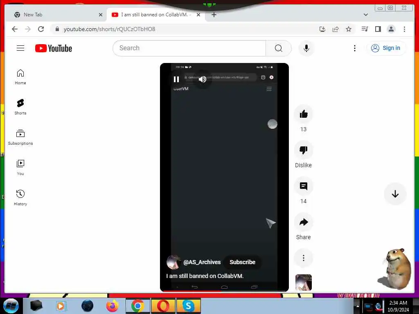Open the taskbar clock showing 2:34 AM
The height and width of the screenshot is (314, 419).
point(398,306)
